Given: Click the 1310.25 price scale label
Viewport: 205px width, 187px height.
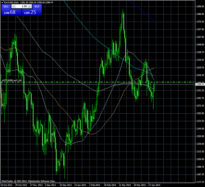Looking at the screenshot, I should [200, 75].
